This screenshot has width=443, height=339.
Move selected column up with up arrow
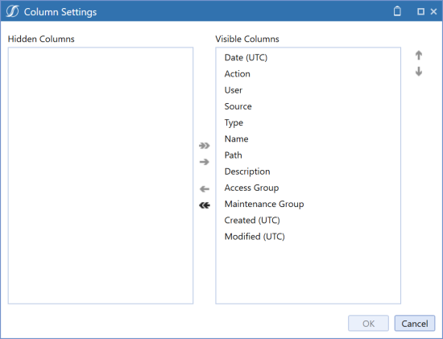click(419, 56)
